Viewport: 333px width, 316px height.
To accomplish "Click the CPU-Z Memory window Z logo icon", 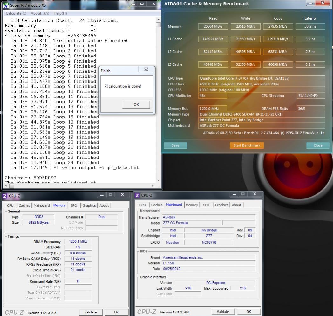I will (5, 196).
